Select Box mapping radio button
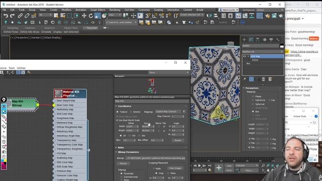Viewport: 322px width, 181px height. pyautogui.click(x=253, y=112)
